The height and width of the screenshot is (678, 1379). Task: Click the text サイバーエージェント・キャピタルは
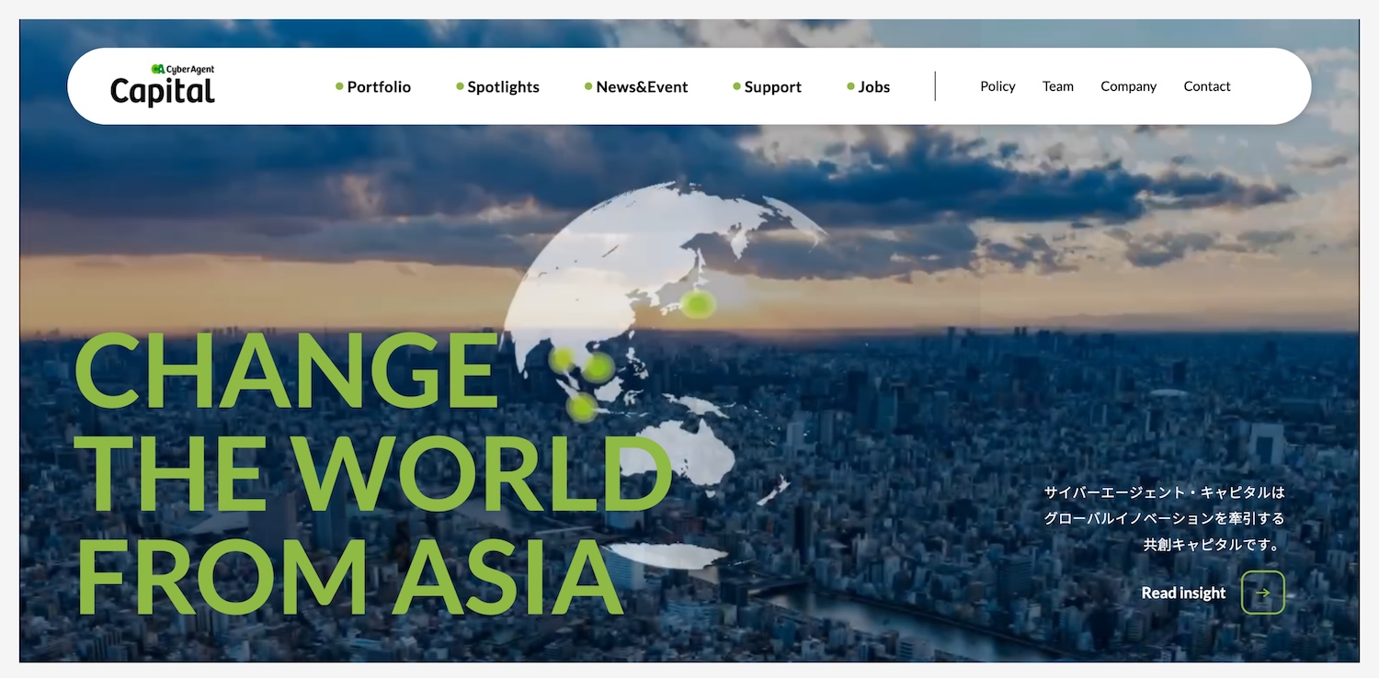(1164, 492)
